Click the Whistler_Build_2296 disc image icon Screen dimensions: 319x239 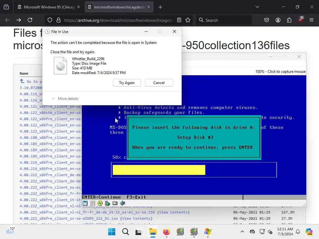pyautogui.click(x=60, y=66)
